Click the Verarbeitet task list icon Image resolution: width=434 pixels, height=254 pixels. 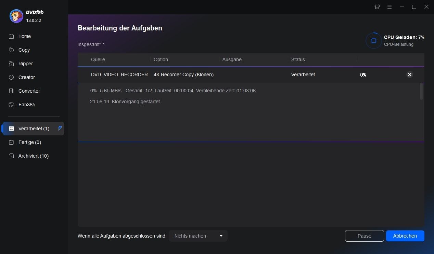pyautogui.click(x=11, y=129)
